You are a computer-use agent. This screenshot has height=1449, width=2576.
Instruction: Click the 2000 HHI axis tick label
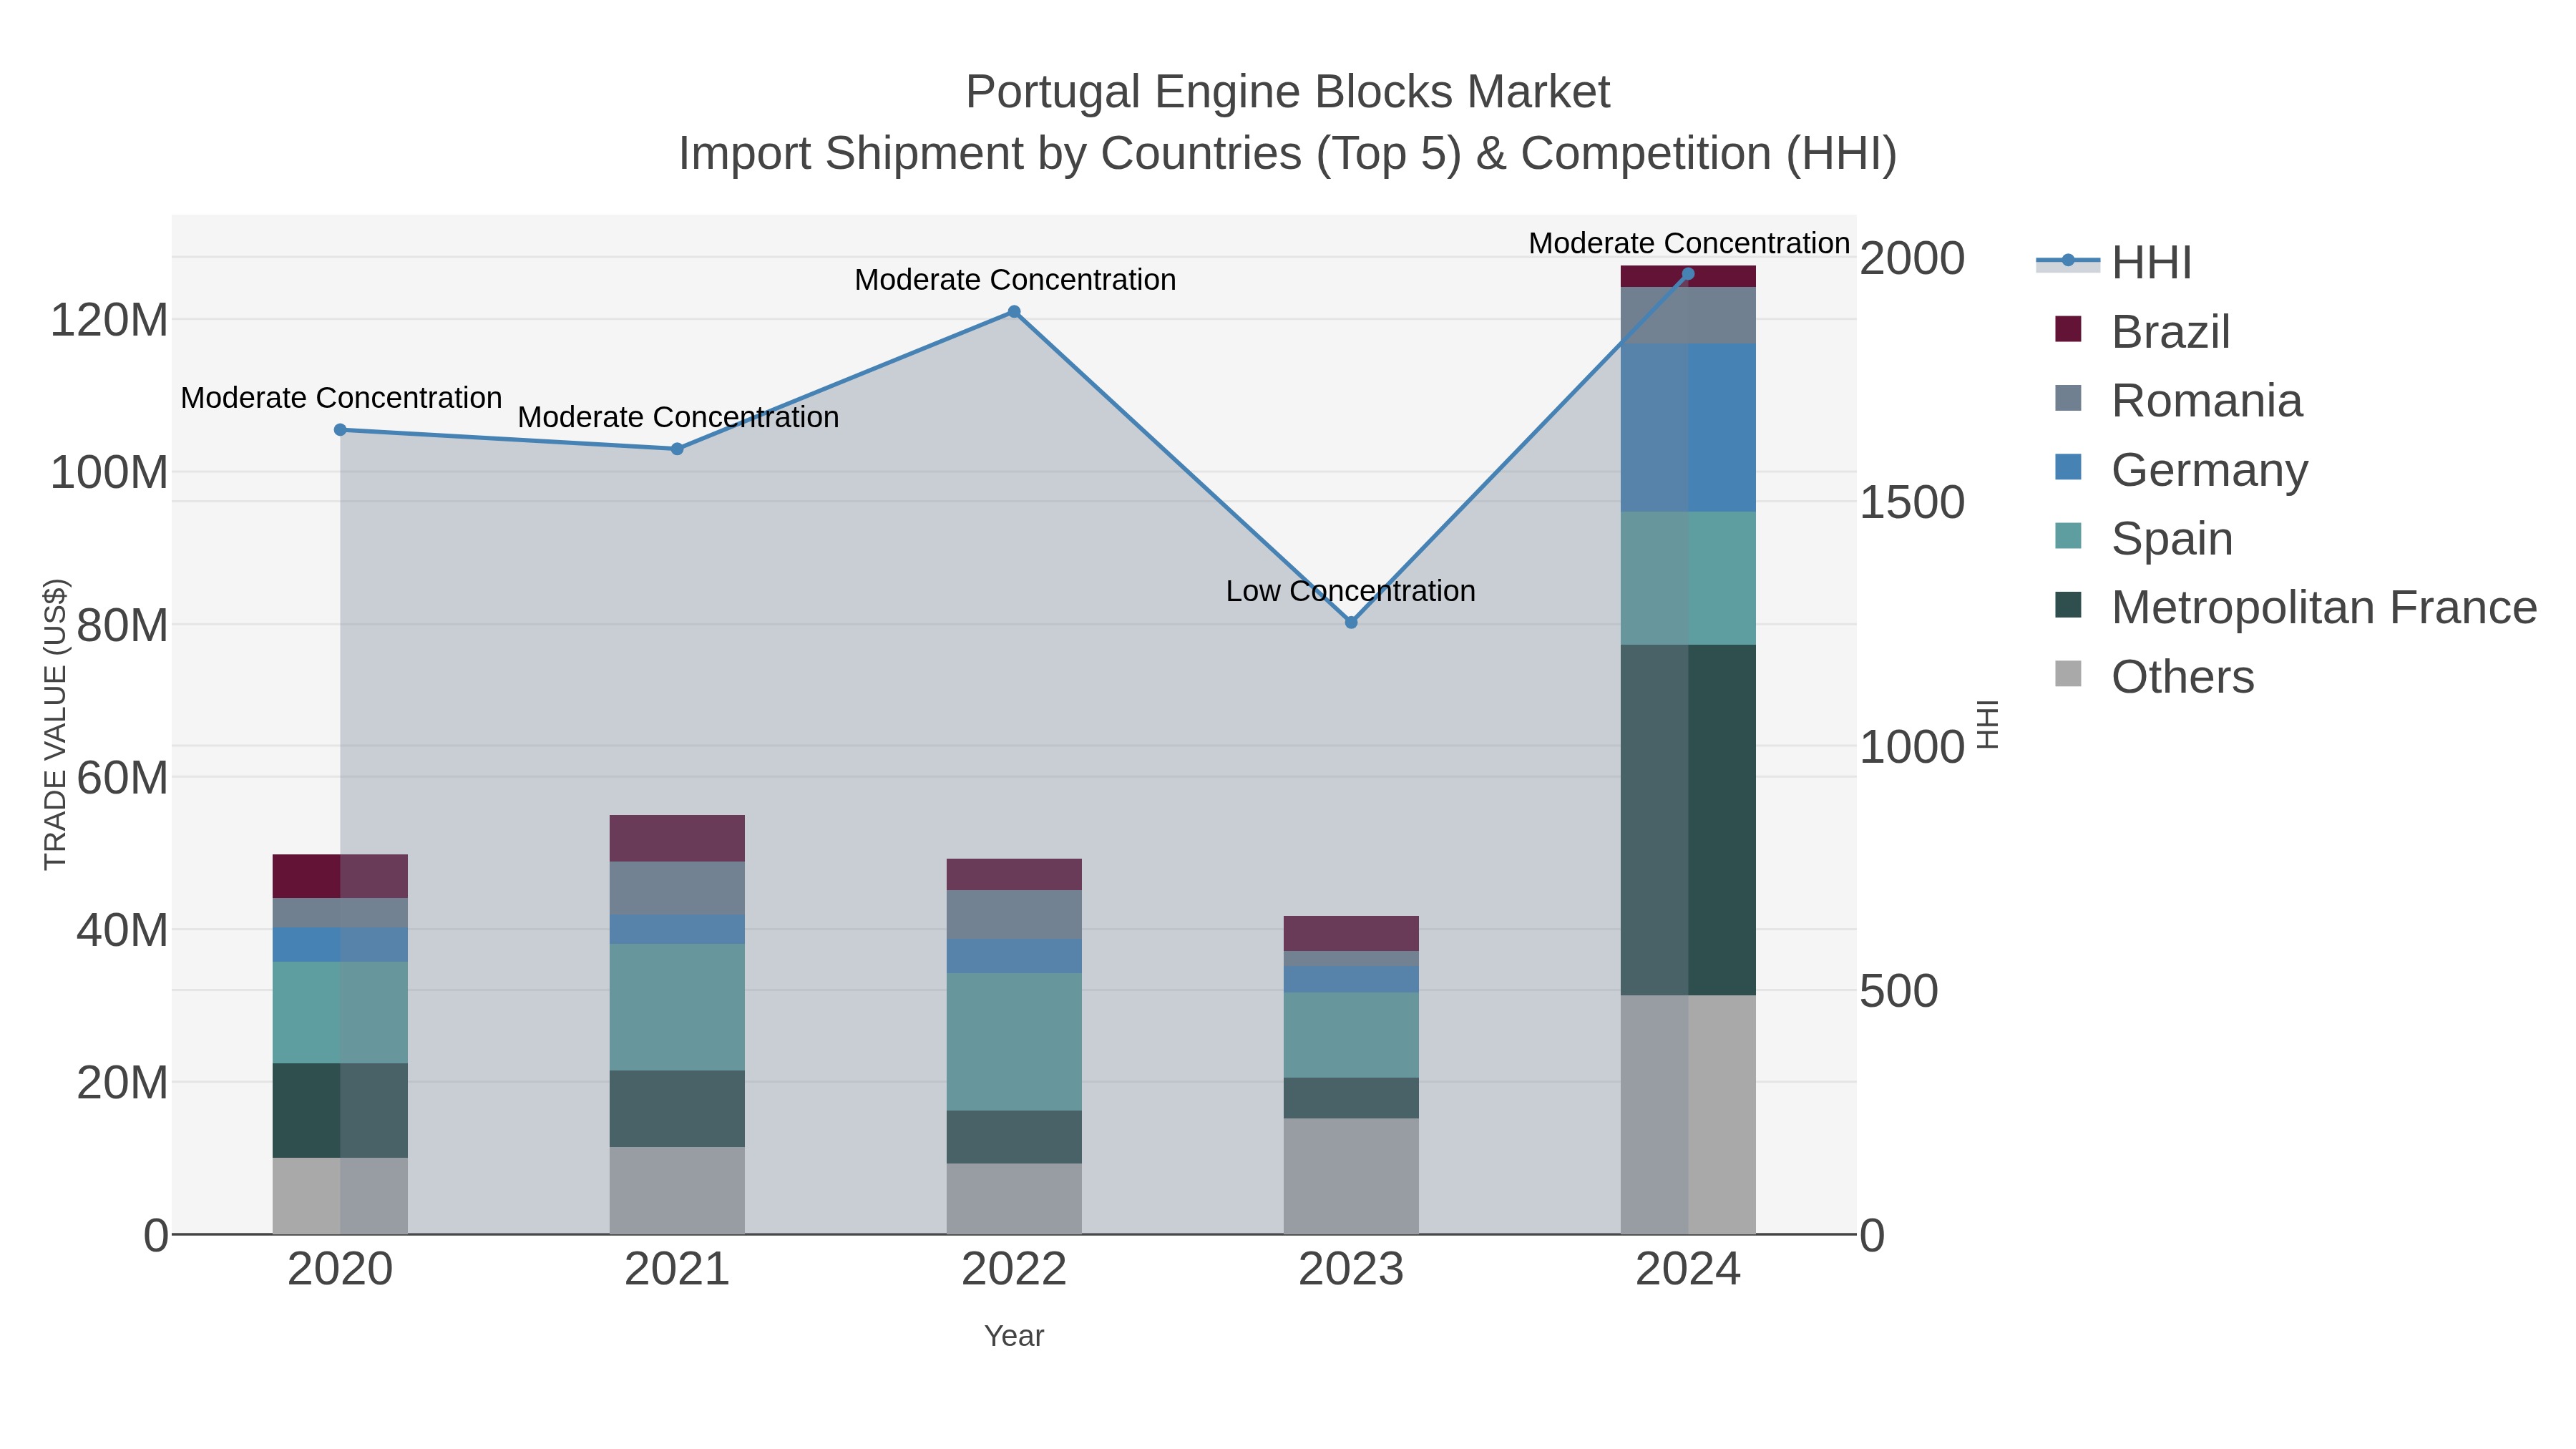[1912, 258]
